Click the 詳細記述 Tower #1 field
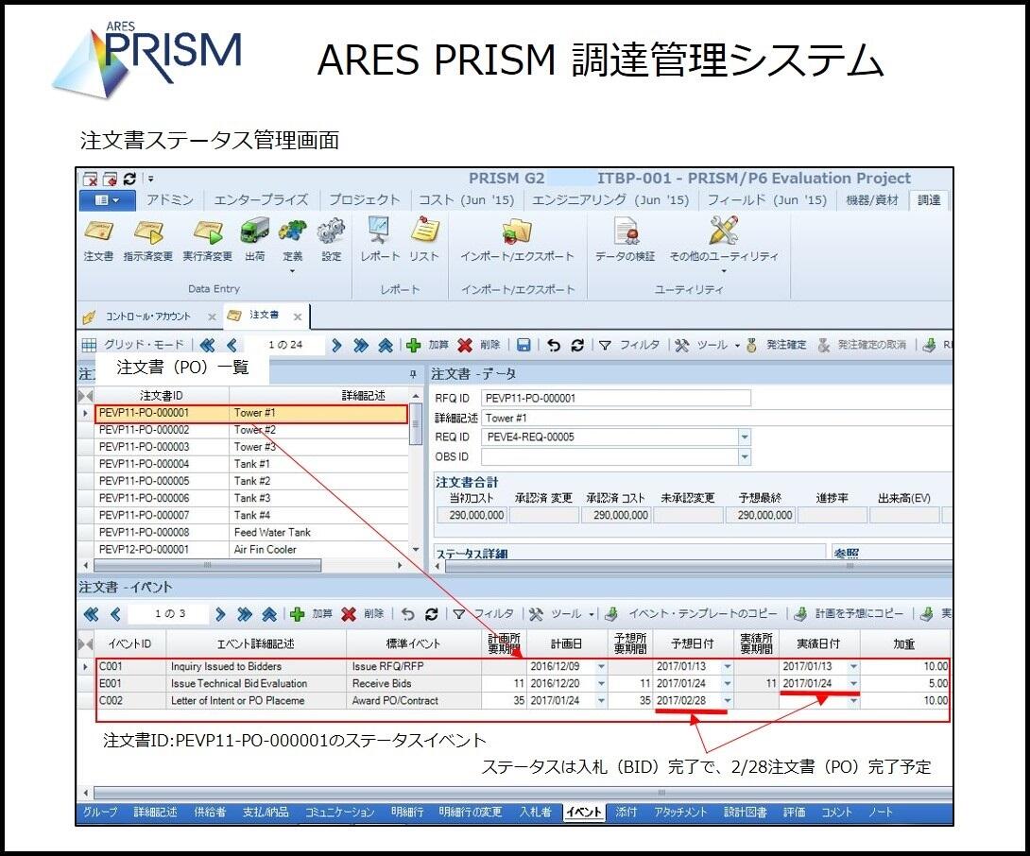Viewport: 1030px width, 856px height. [716, 418]
